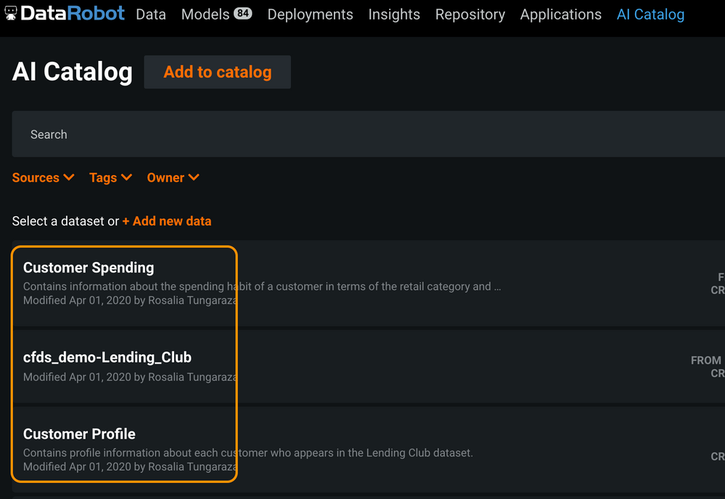
Task: Open the Customer Profile dataset
Action: [80, 434]
